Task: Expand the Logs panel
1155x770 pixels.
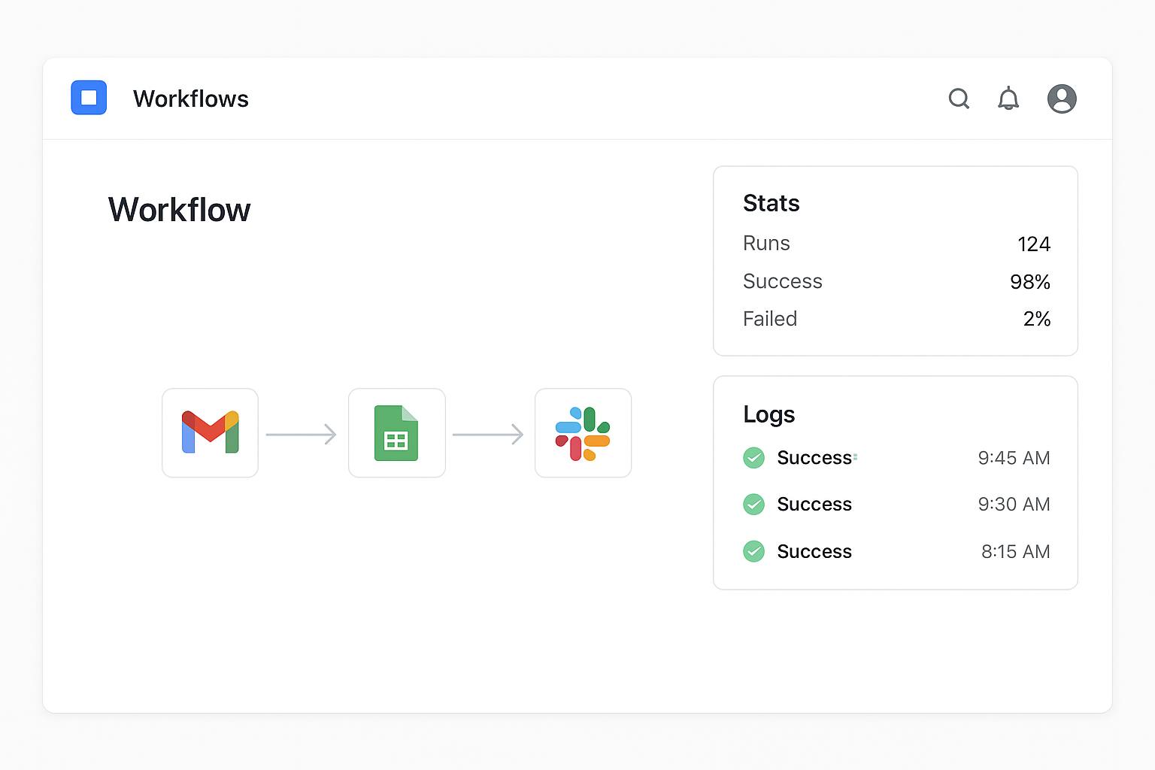Action: coord(768,414)
